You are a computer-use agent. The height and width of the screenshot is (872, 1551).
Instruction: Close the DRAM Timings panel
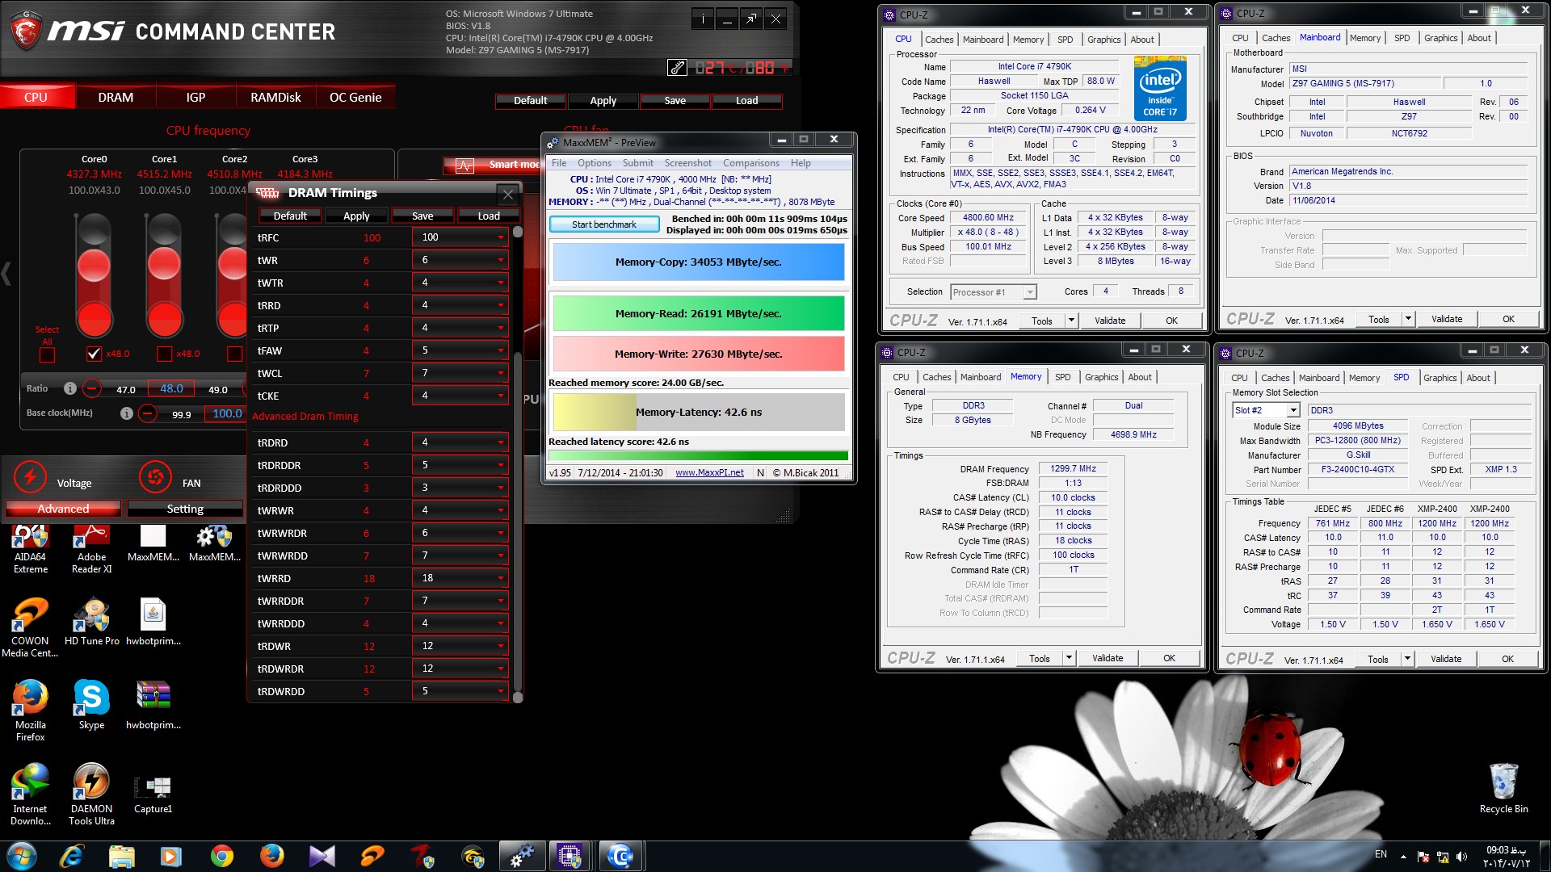pos(508,194)
